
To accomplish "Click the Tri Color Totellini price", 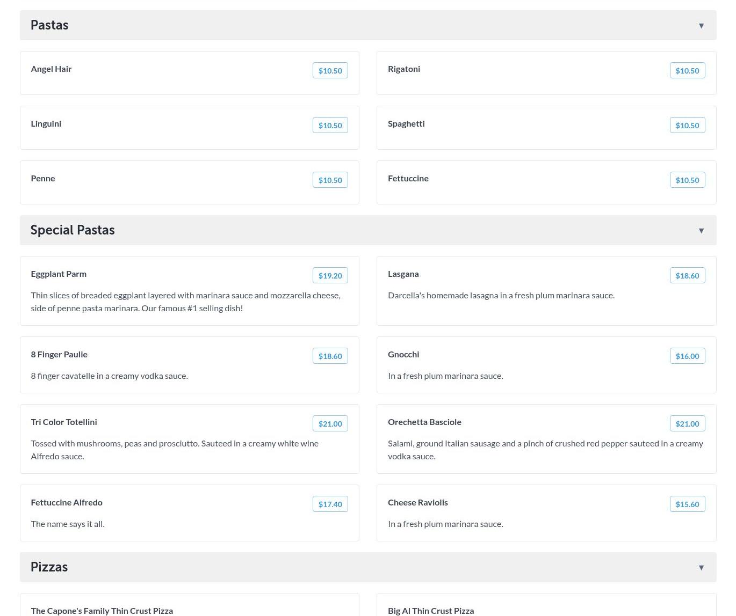I will point(330,424).
